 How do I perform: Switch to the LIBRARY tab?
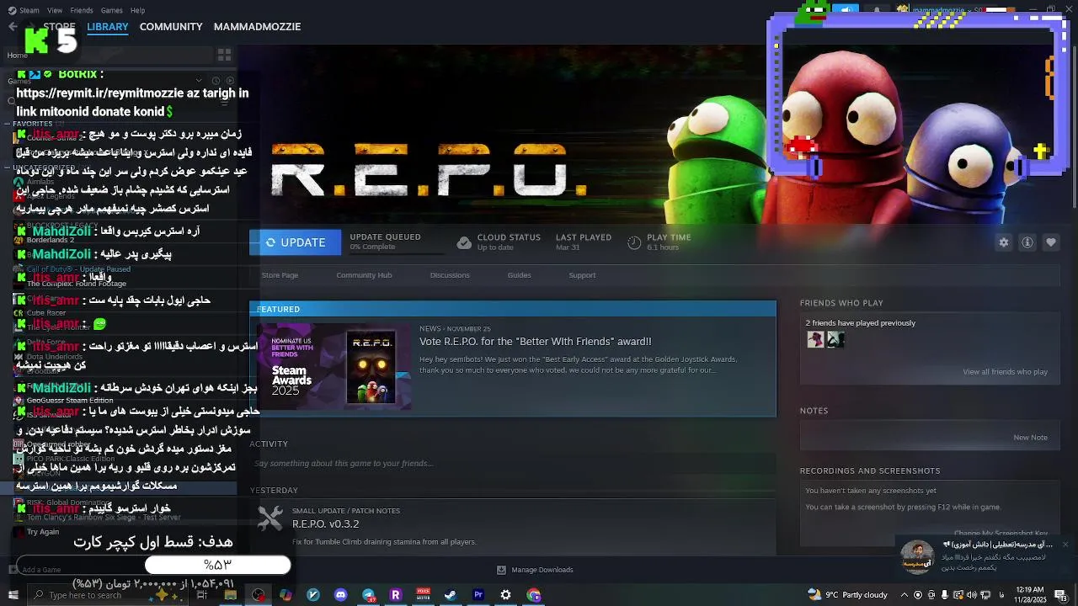click(x=108, y=27)
